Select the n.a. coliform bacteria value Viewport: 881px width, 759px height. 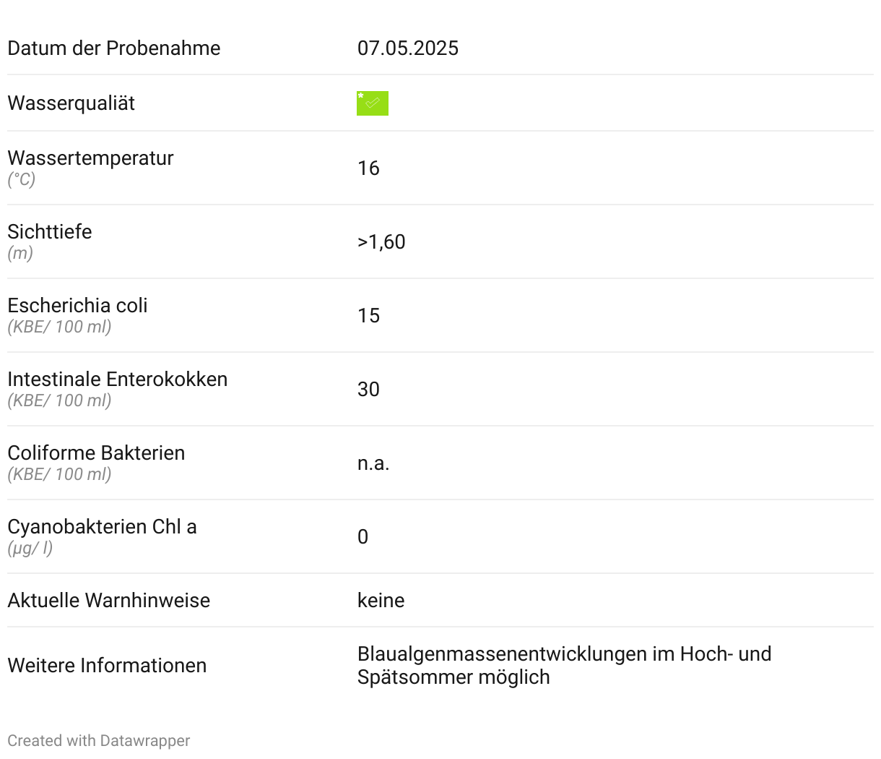coord(373,463)
